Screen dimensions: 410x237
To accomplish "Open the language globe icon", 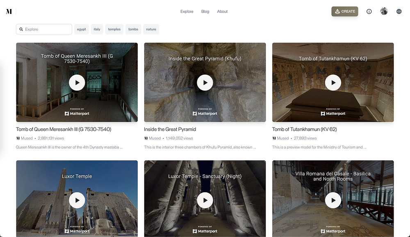I will 399,11.
